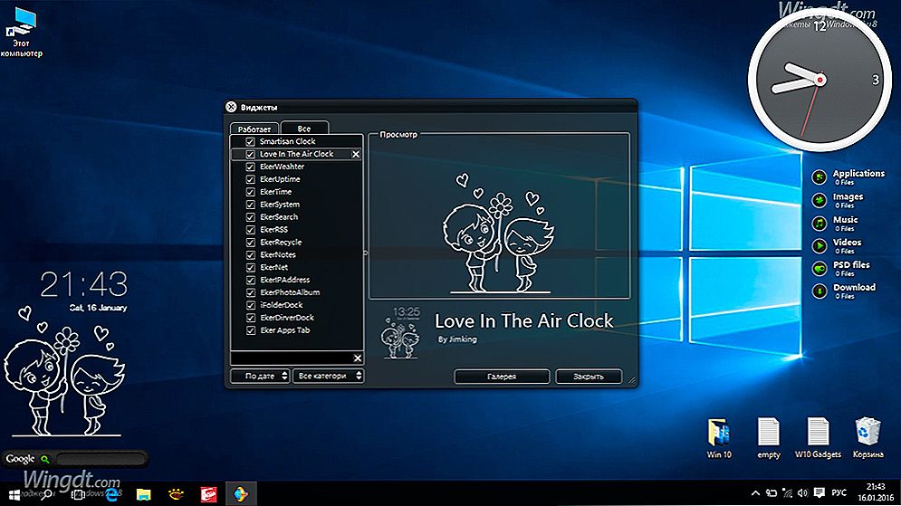Toggle the Smartisan Clock checkbox
Screen dimensions: 901x506
click(x=251, y=141)
